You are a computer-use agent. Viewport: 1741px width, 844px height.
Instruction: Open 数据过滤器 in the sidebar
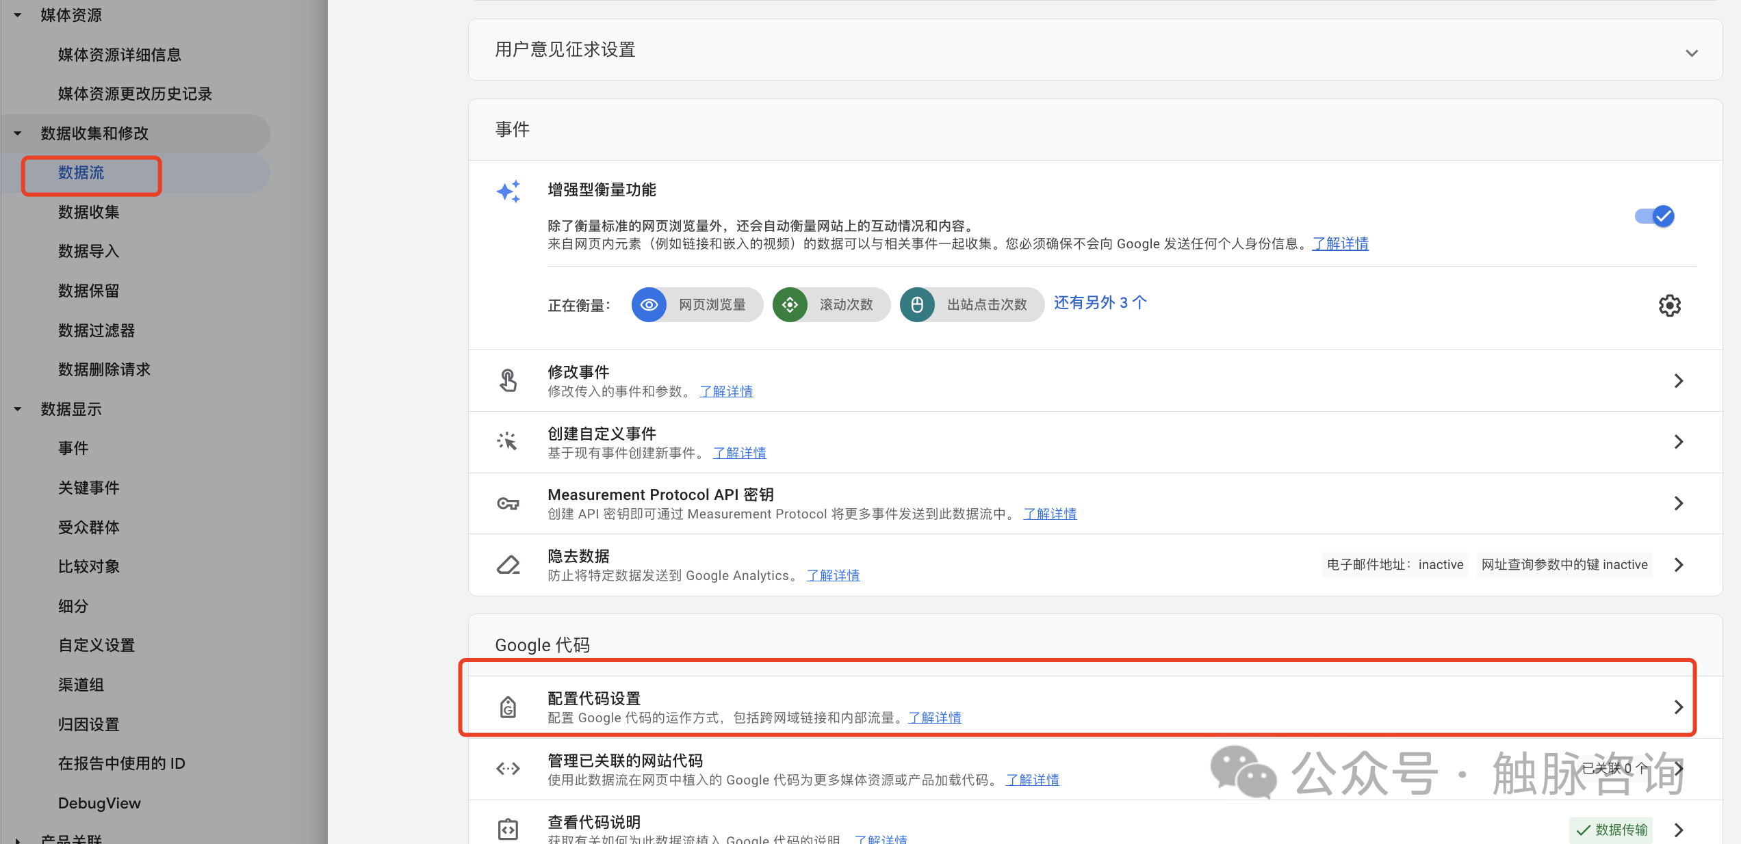tap(96, 330)
